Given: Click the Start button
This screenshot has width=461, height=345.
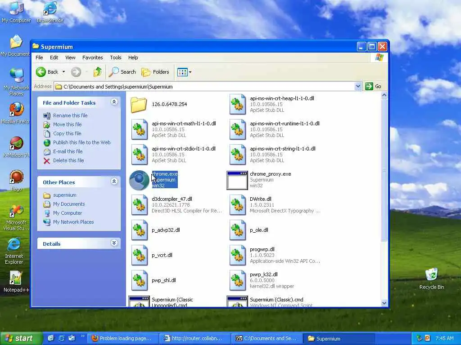Looking at the screenshot, I should (21, 338).
